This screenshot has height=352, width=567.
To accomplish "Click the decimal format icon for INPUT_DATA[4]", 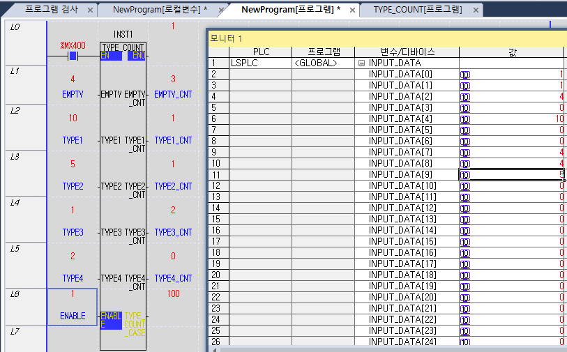I will [x=464, y=119].
